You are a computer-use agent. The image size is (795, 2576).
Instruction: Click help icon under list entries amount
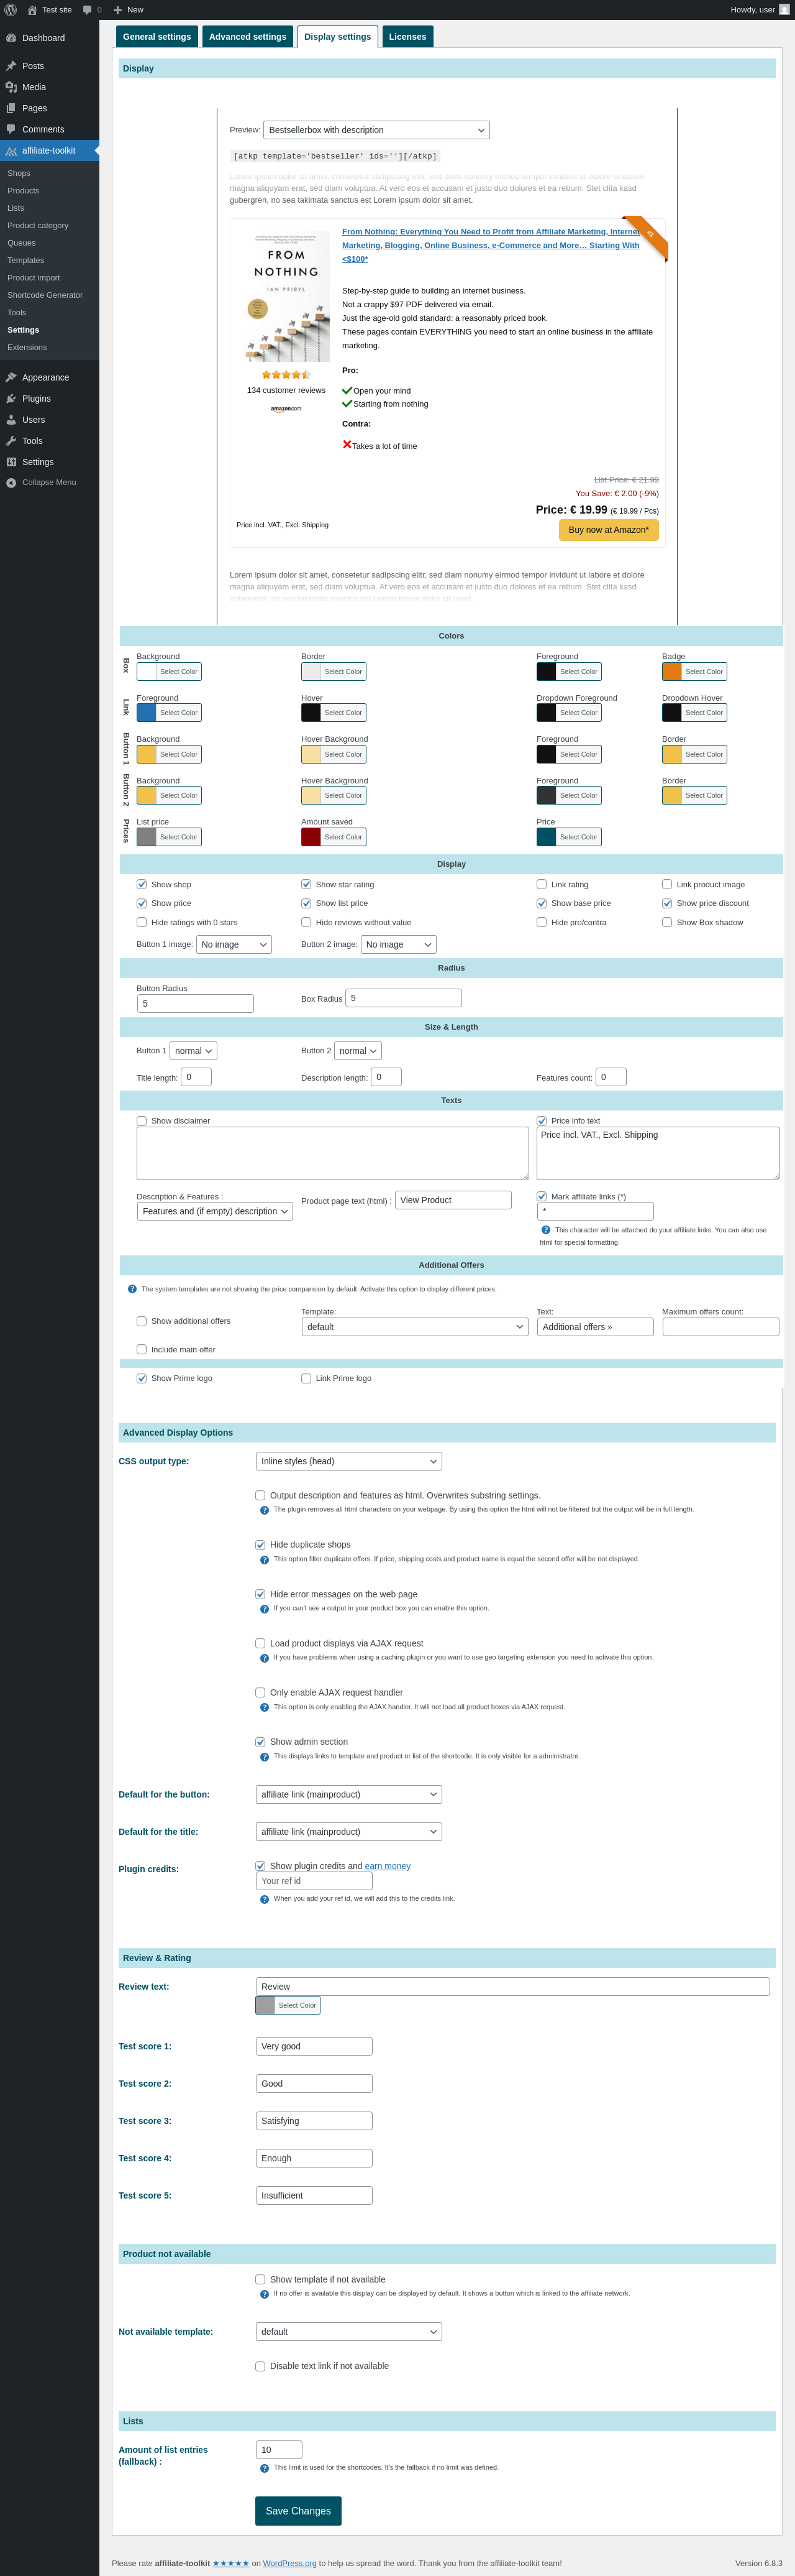(x=265, y=2468)
